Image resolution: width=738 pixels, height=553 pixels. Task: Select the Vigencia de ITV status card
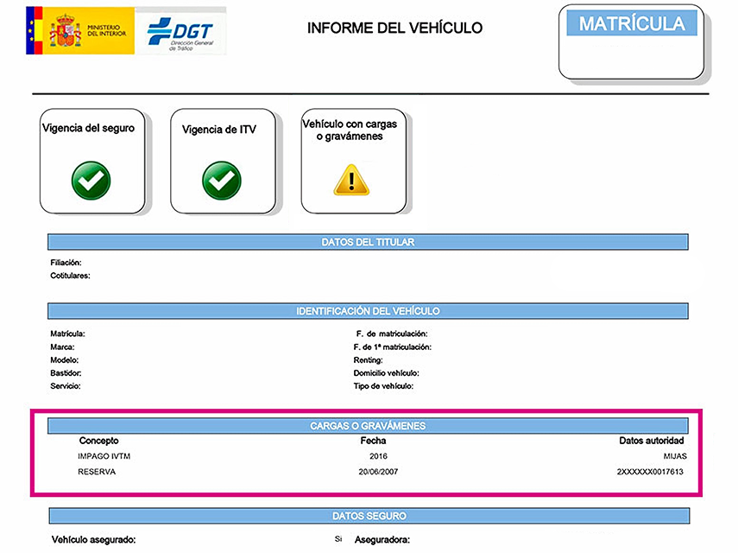pyautogui.click(x=223, y=161)
